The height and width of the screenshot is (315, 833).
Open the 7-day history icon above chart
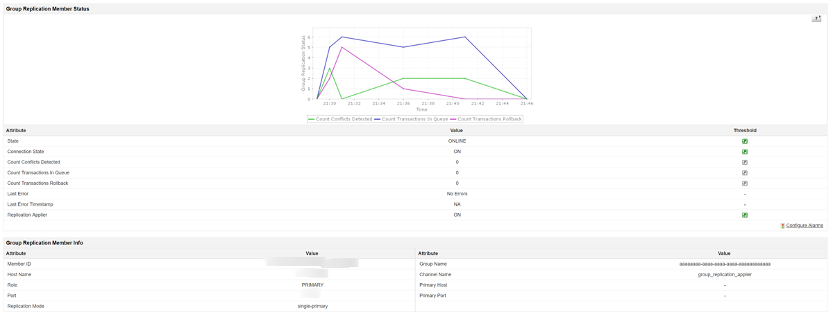pos(816,19)
